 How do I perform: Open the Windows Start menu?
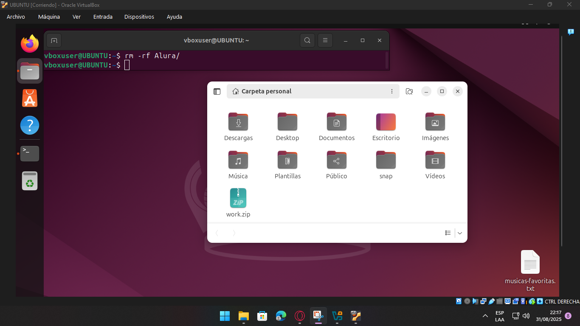[x=225, y=316]
